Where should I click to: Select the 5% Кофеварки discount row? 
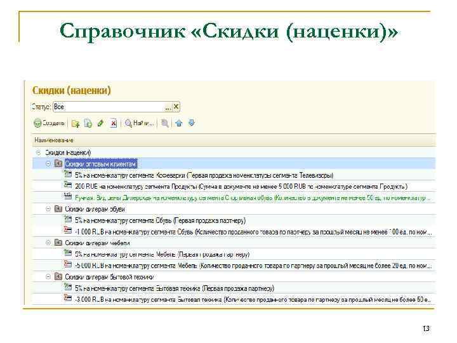[234, 175]
